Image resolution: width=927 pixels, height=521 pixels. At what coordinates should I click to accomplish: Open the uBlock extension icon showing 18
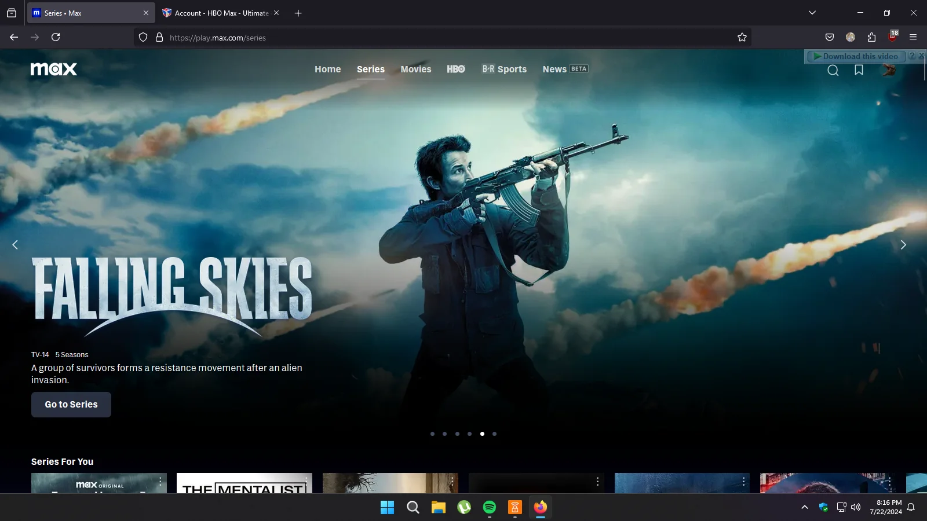(893, 36)
